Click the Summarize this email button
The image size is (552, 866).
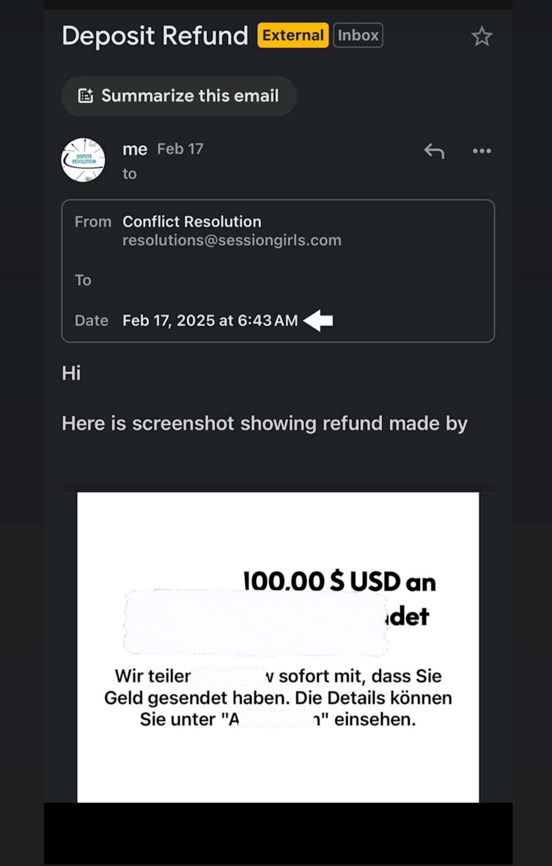(x=179, y=96)
